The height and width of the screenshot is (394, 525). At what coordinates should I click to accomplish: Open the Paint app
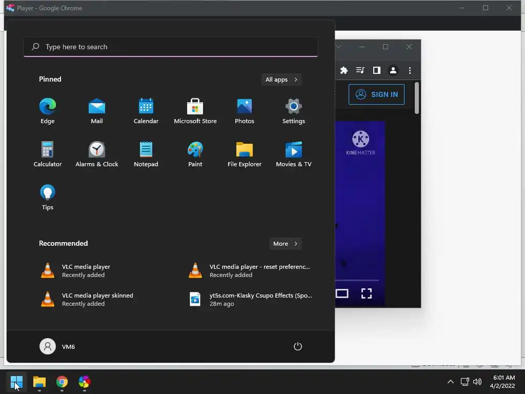pyautogui.click(x=195, y=154)
